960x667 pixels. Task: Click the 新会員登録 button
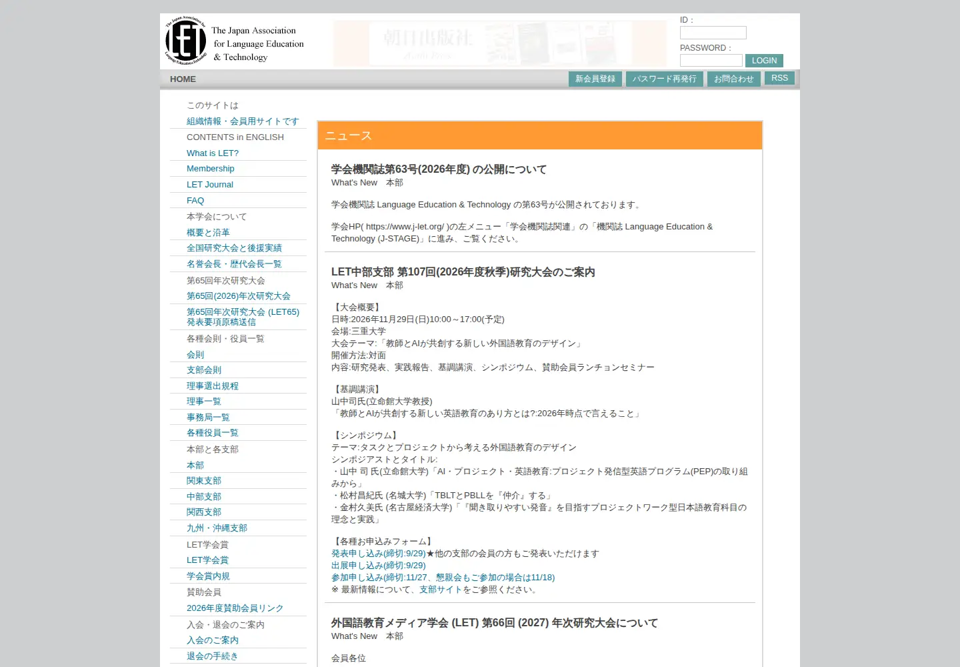coord(595,79)
